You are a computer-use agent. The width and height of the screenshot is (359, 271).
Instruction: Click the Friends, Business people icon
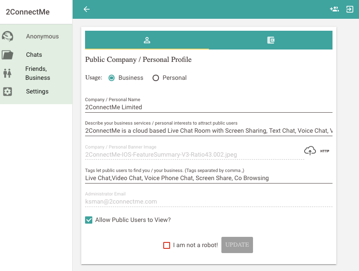coord(7,73)
